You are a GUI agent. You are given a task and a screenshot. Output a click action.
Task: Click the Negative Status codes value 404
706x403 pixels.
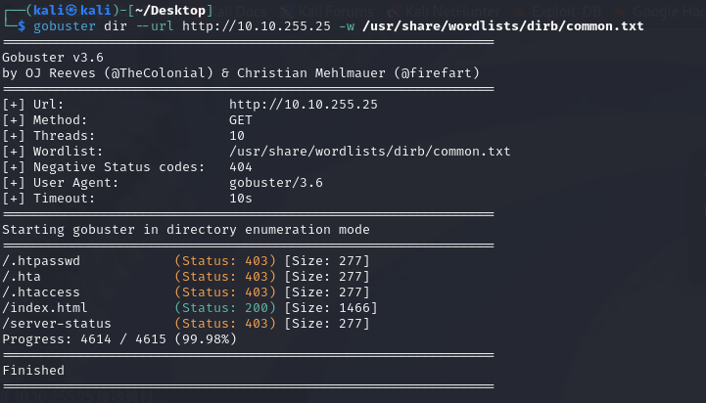point(241,166)
